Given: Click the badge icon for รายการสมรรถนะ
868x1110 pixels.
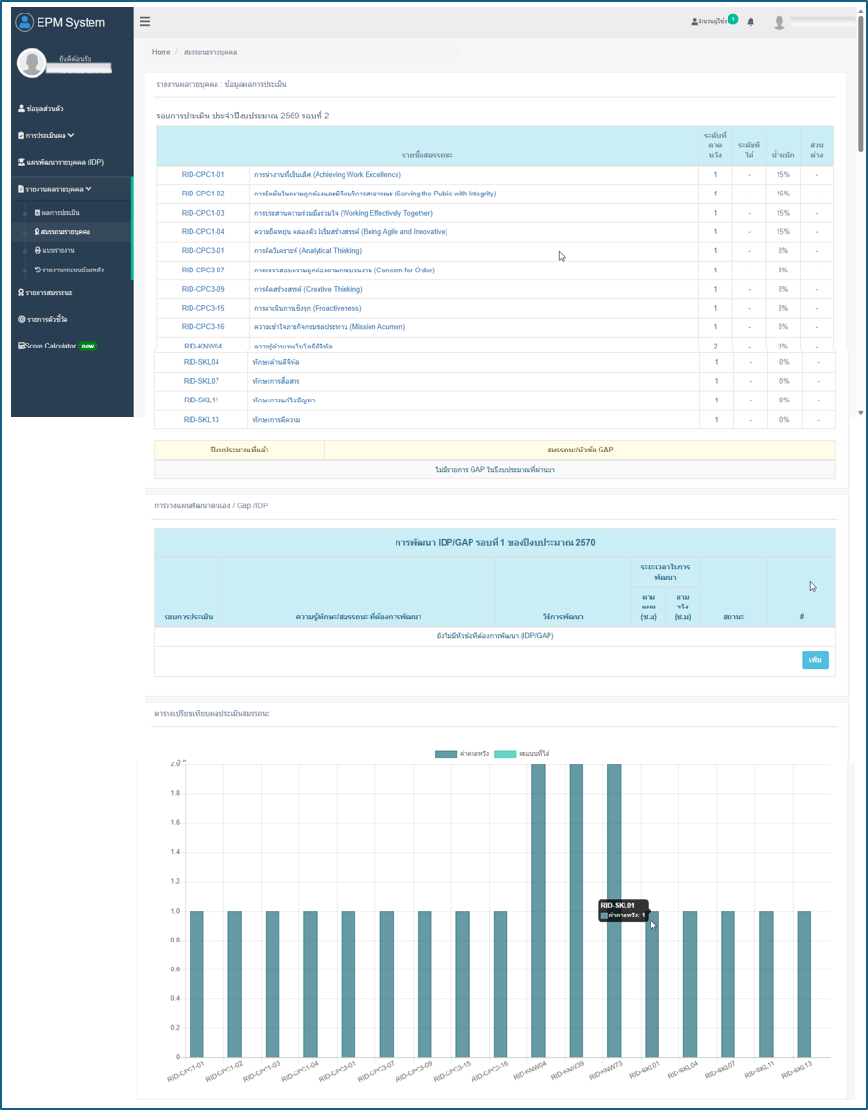Looking at the screenshot, I should coord(21,293).
